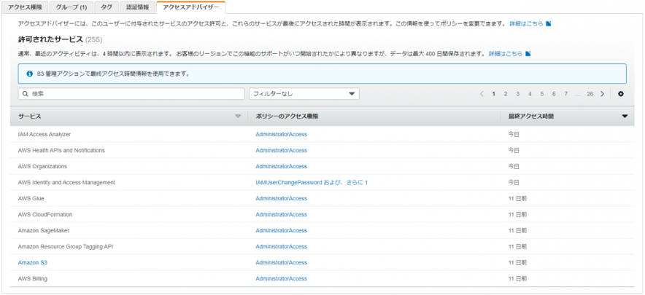This screenshot has height=295, width=645.
Task: Go to the next page with the right chevron
Action: tap(602, 94)
